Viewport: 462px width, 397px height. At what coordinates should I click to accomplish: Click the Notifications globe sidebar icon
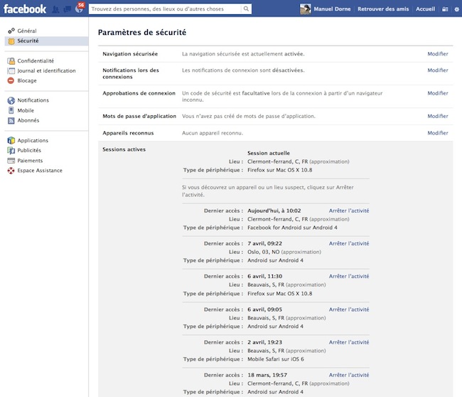[x=11, y=100]
